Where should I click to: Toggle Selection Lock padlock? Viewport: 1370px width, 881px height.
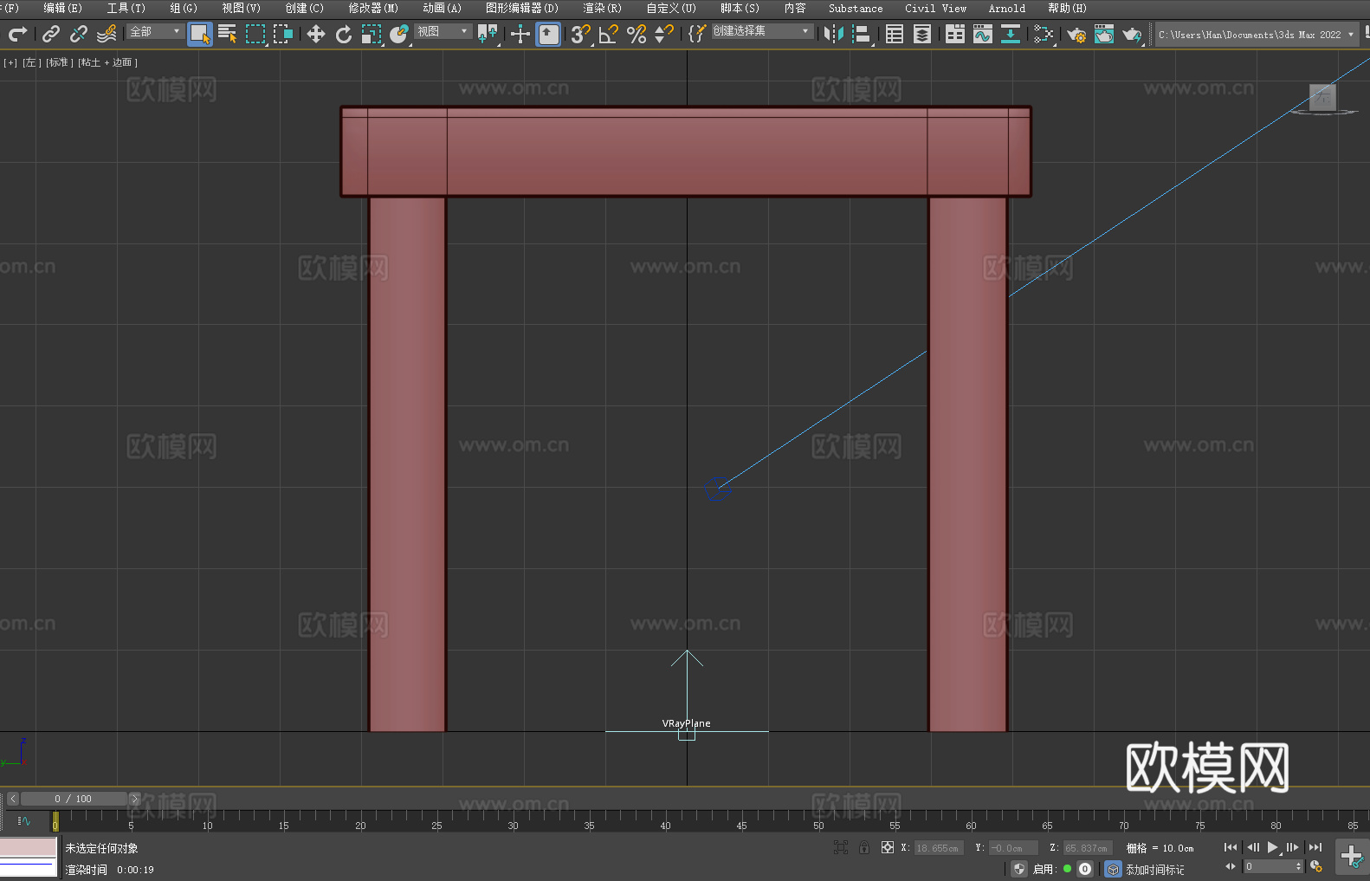(864, 847)
